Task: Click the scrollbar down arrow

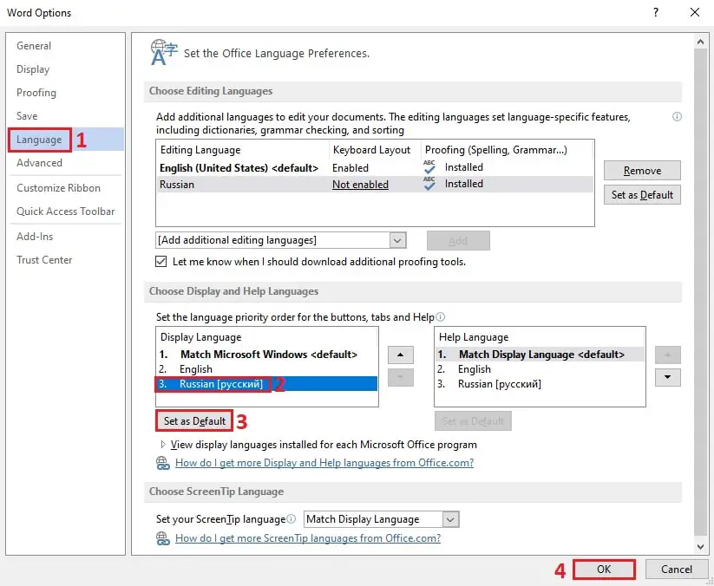Action: (700, 547)
